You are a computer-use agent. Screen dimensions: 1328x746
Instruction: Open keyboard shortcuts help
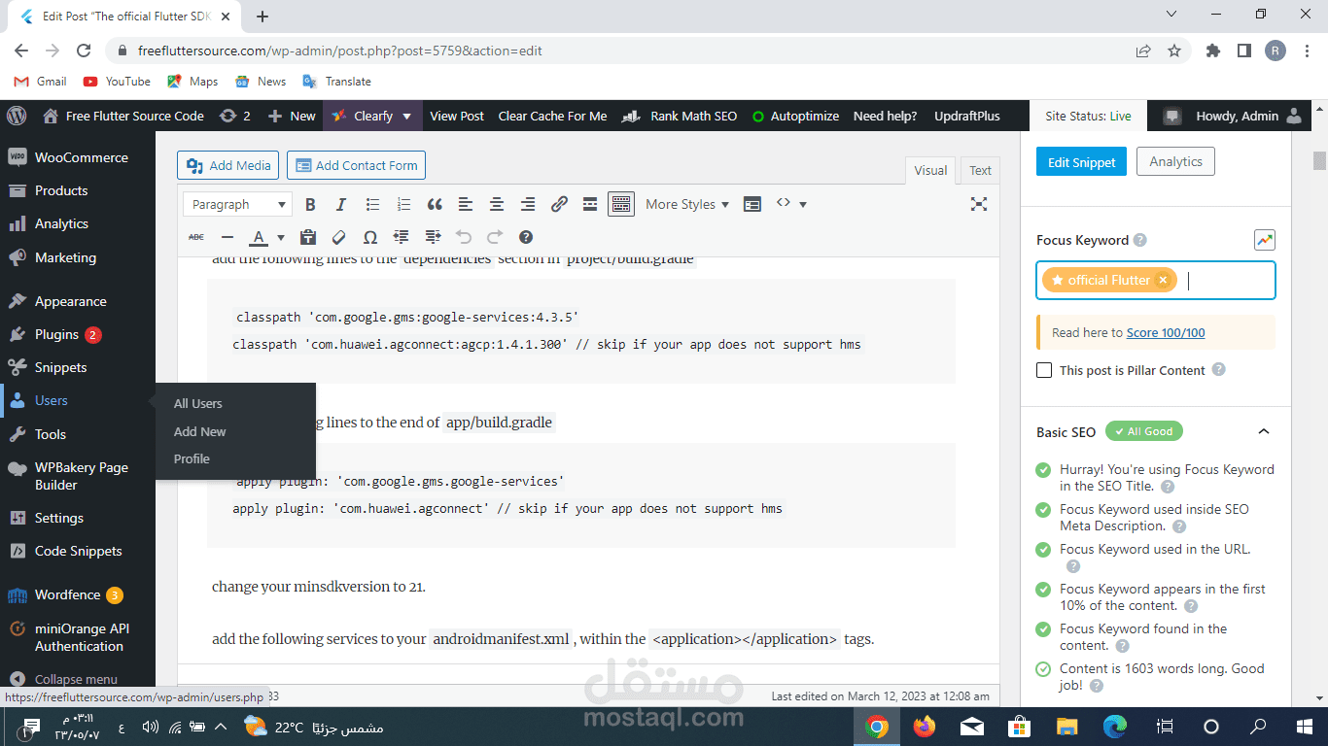[x=526, y=237]
